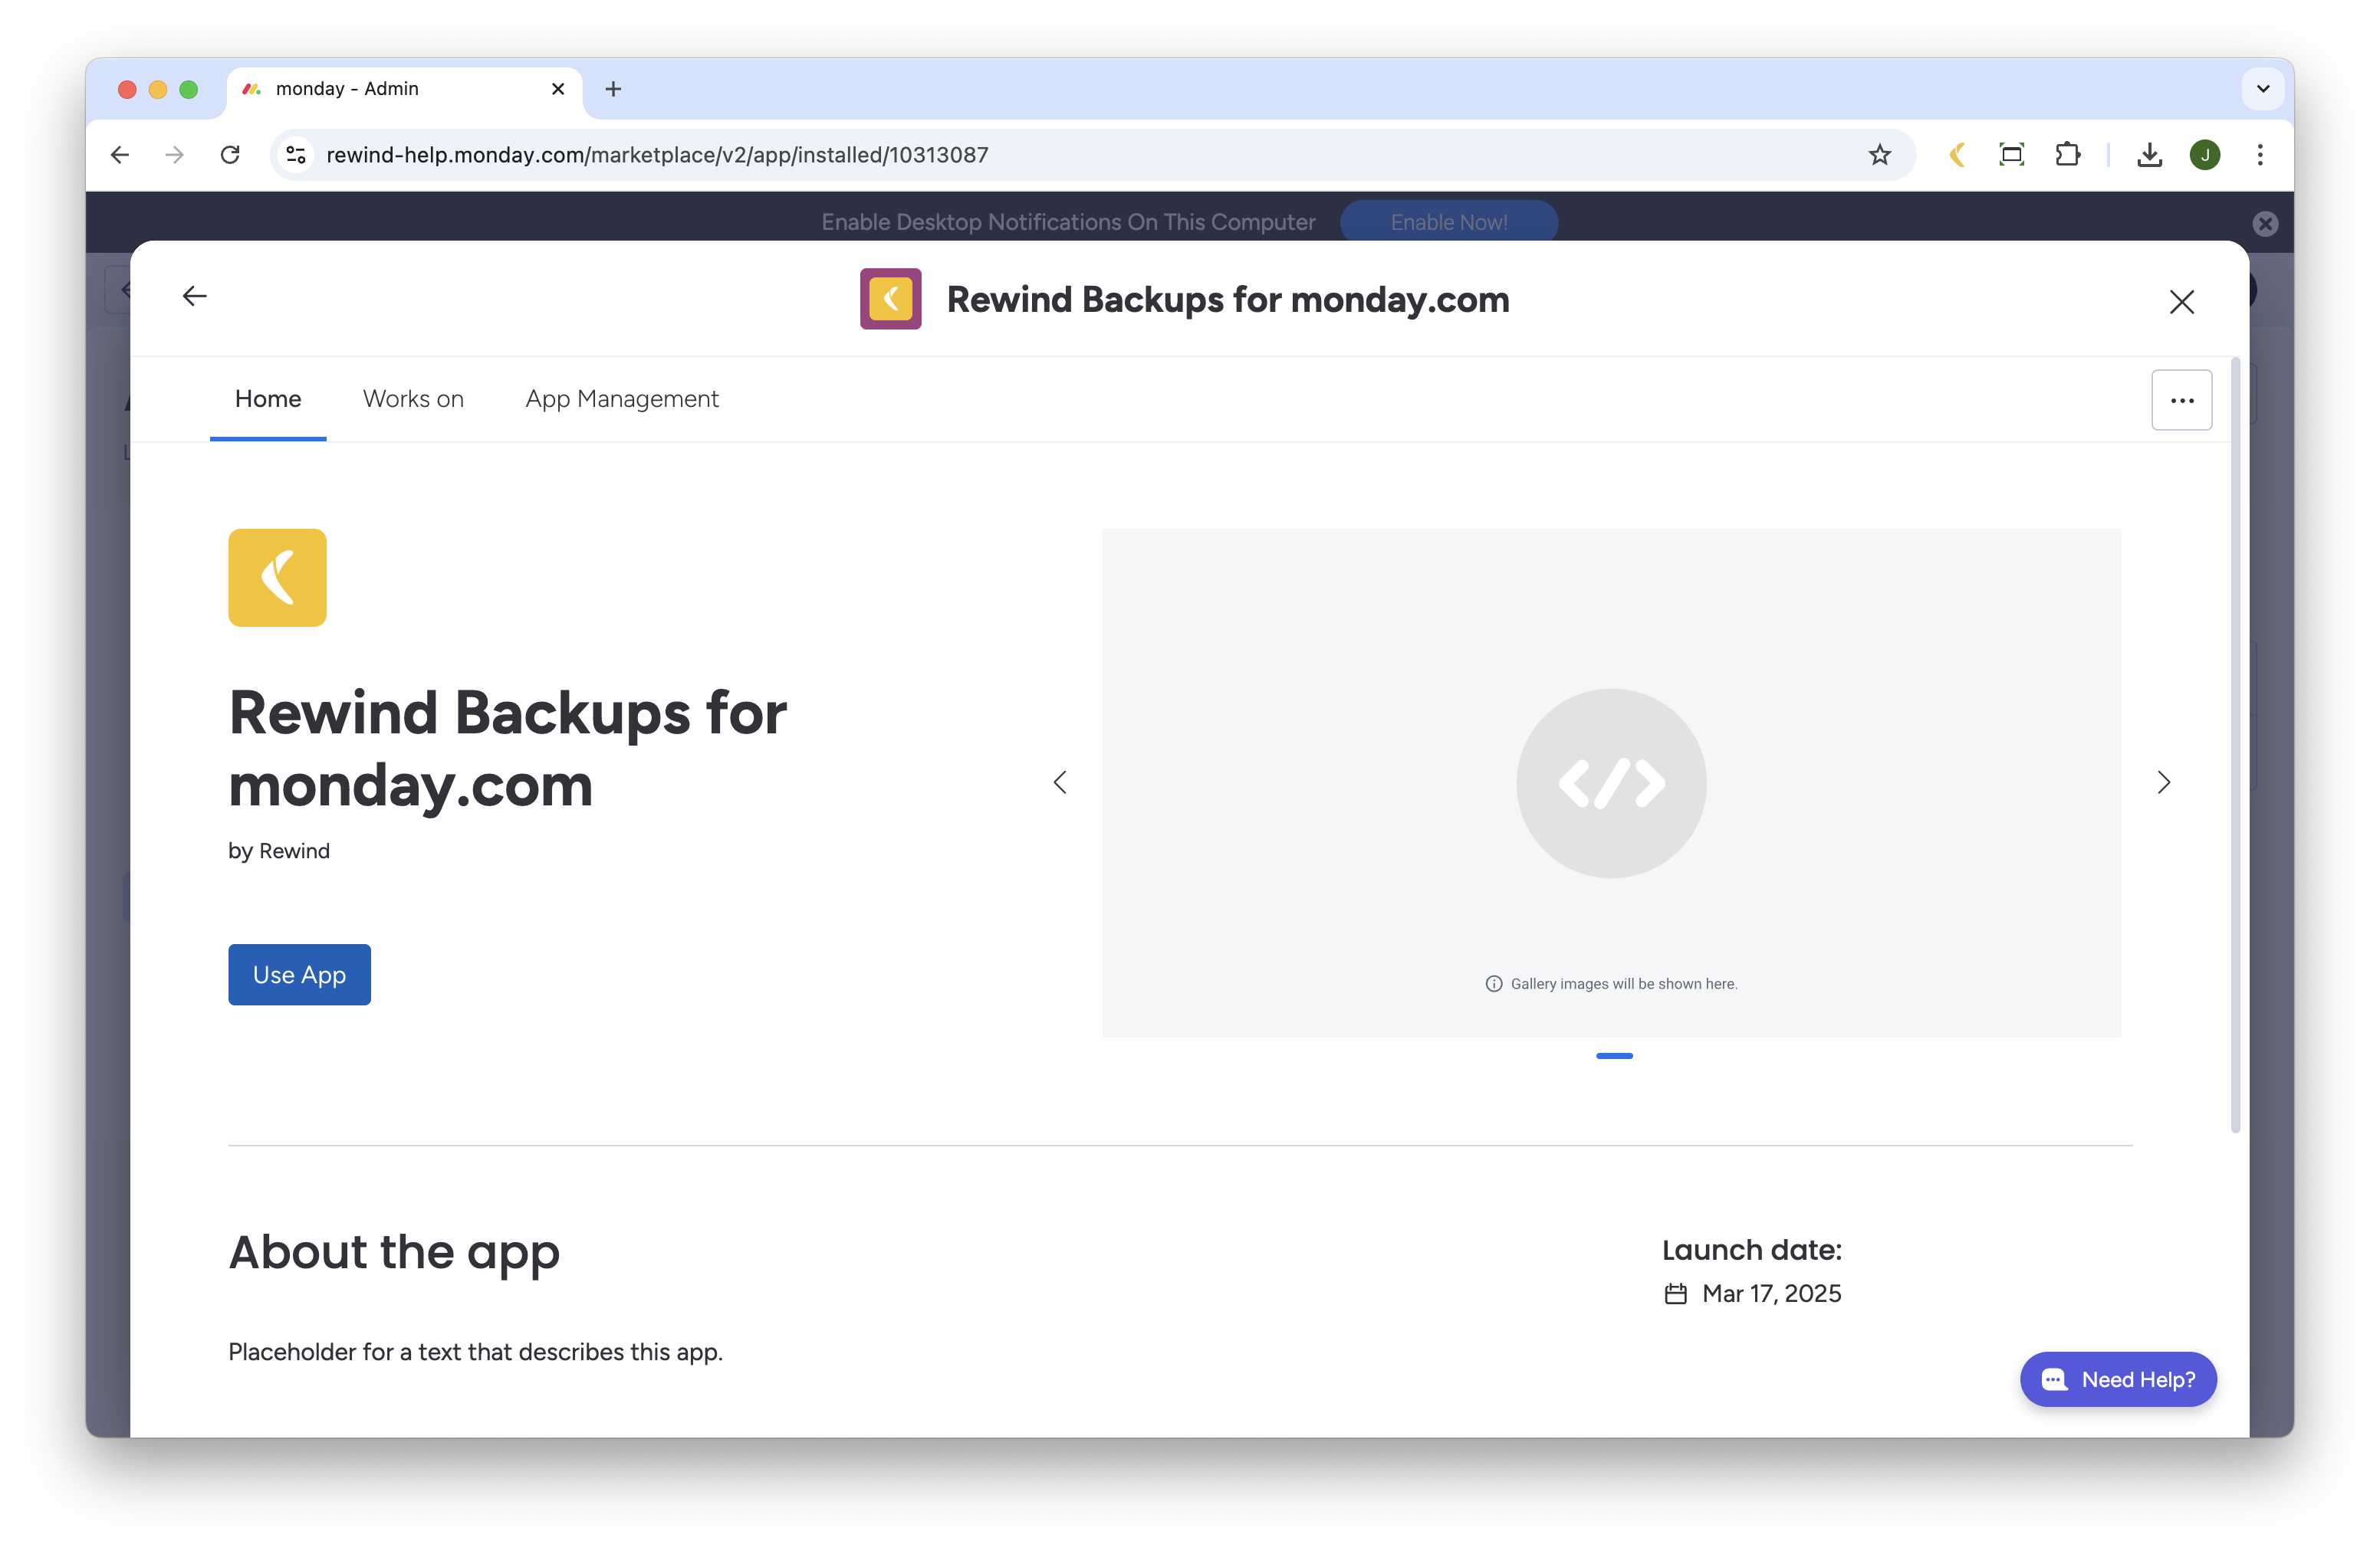
Task: Show next gallery image
Action: pyautogui.click(x=2164, y=782)
